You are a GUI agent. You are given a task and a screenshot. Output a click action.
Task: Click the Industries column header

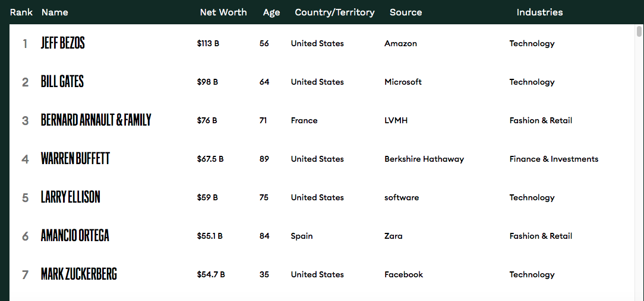[539, 12]
